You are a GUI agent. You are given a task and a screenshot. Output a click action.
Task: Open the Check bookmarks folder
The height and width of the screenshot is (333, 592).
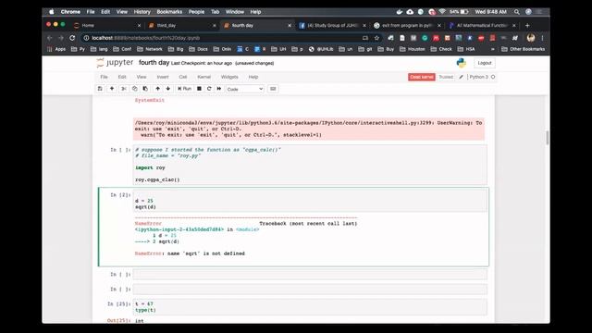(441, 49)
